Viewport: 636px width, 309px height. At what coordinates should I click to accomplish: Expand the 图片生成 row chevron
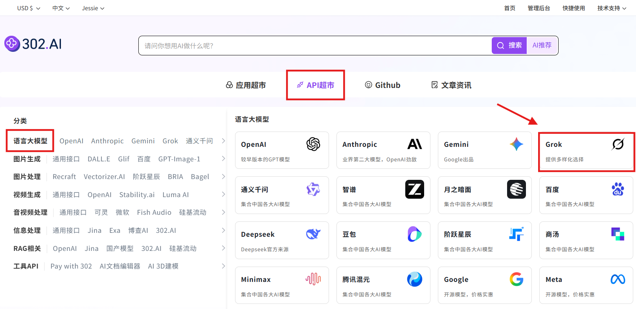click(x=223, y=159)
